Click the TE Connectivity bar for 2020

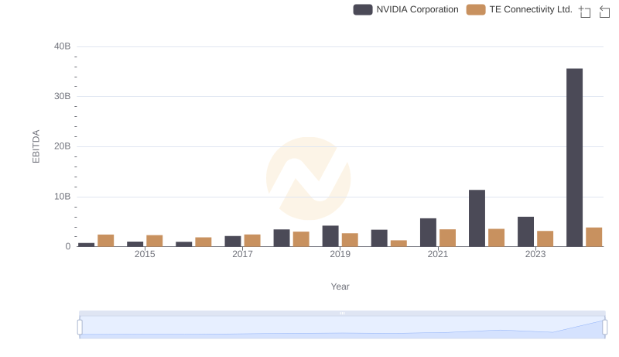pyautogui.click(x=398, y=243)
